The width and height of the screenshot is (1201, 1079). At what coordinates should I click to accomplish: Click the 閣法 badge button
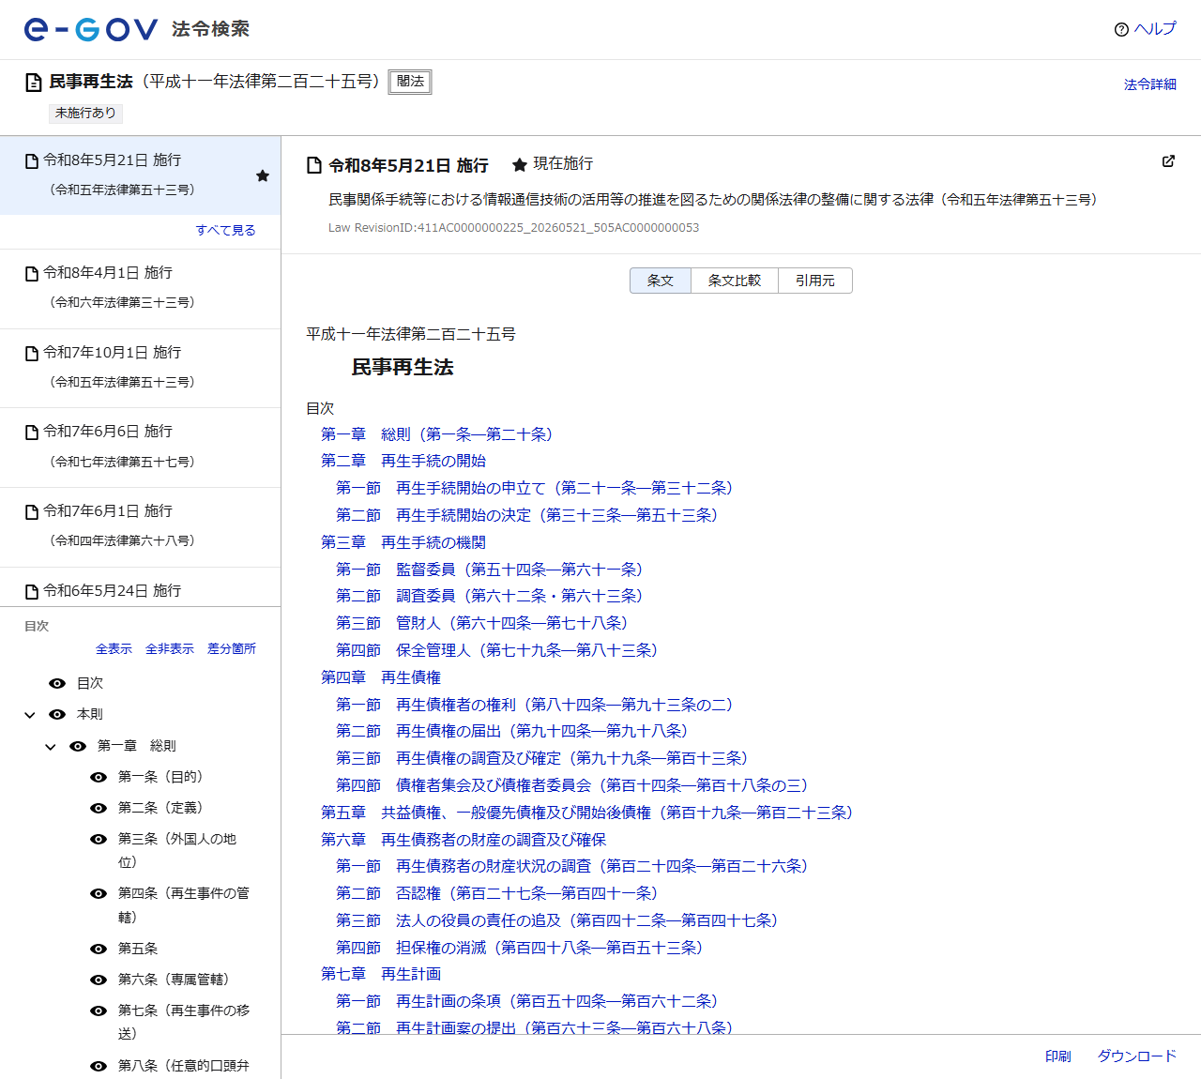point(410,83)
